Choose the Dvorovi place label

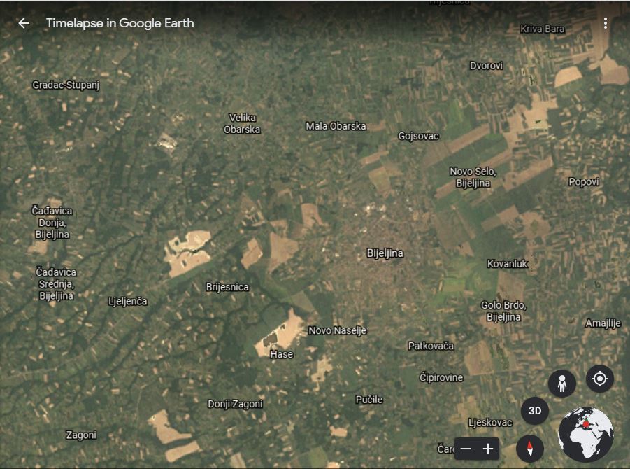[x=486, y=66]
